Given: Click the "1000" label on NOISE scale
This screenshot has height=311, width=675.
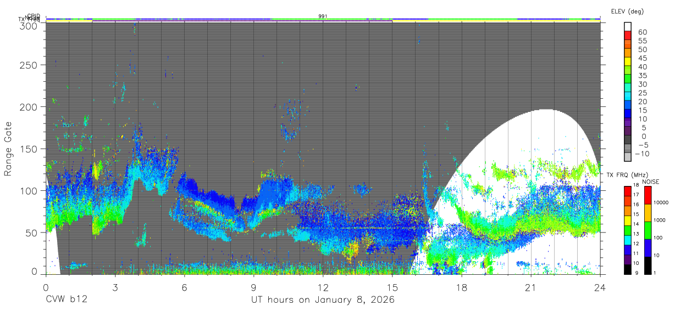Looking at the screenshot, I should tap(660, 220).
